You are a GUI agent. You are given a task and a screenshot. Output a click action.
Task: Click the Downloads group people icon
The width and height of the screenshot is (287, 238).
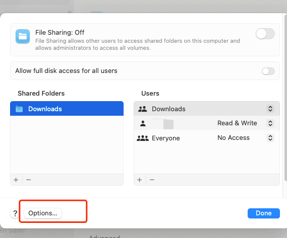(143, 109)
